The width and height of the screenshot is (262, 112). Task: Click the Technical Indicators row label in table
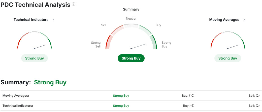pyautogui.click(x=18, y=106)
